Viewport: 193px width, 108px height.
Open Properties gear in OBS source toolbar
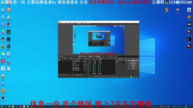(80, 56)
